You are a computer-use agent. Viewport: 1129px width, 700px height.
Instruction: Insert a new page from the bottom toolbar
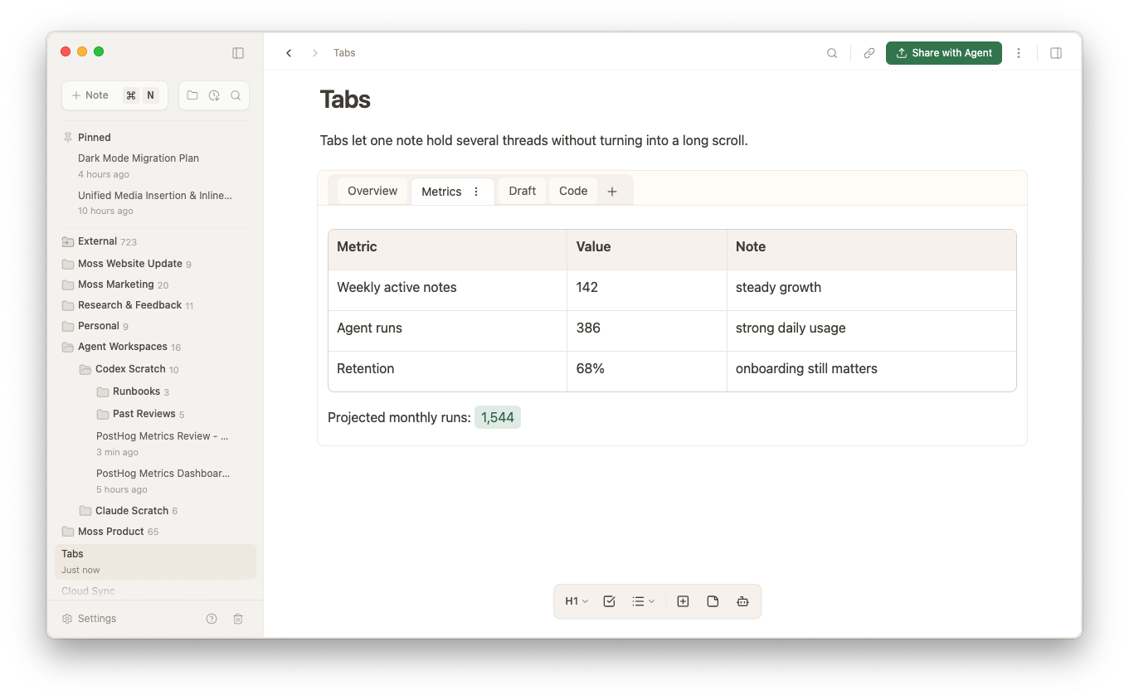(x=713, y=600)
